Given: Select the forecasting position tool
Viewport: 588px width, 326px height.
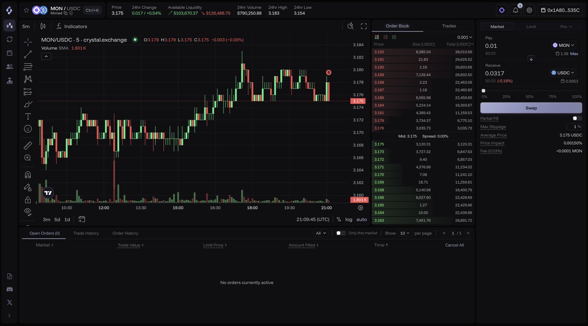Looking at the screenshot, I should (28, 92).
